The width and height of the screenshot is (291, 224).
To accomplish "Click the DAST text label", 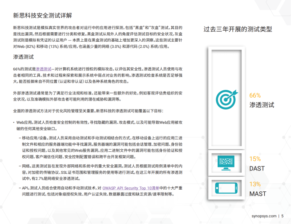I will pos(257,168).
